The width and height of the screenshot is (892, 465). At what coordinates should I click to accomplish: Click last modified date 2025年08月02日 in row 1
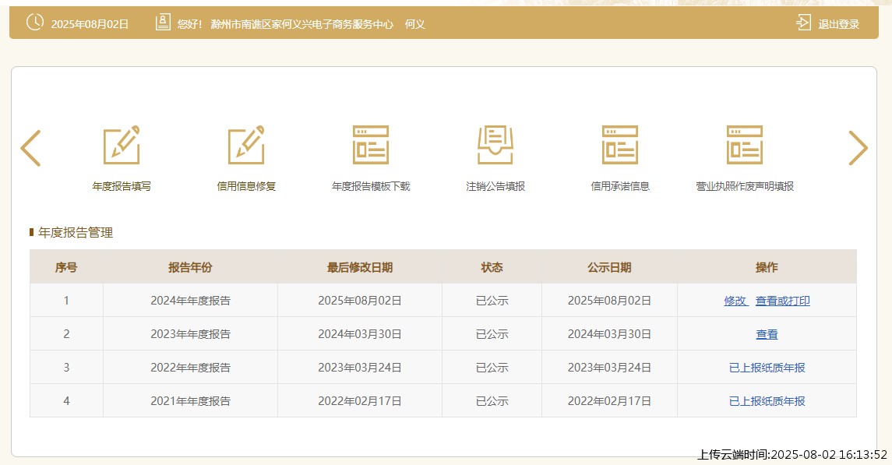(360, 301)
